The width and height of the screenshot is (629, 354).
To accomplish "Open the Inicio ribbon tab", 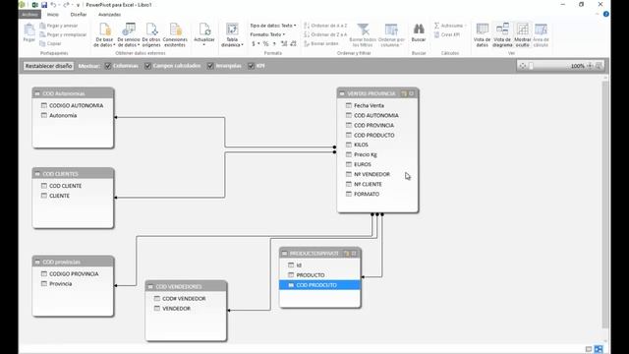I will [52, 15].
